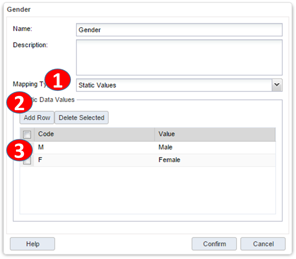Select the Female value cell

(x=215, y=160)
